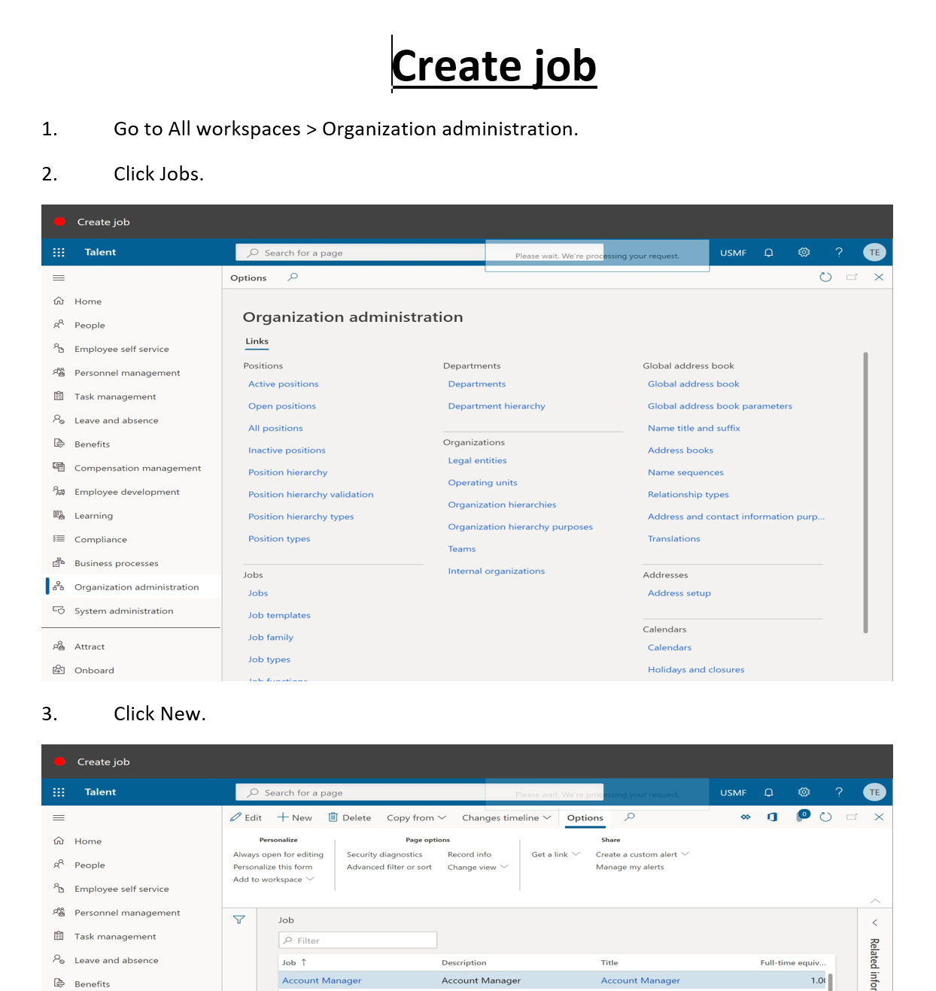
Task: Expand the Copy from dropdown
Action: (x=416, y=817)
